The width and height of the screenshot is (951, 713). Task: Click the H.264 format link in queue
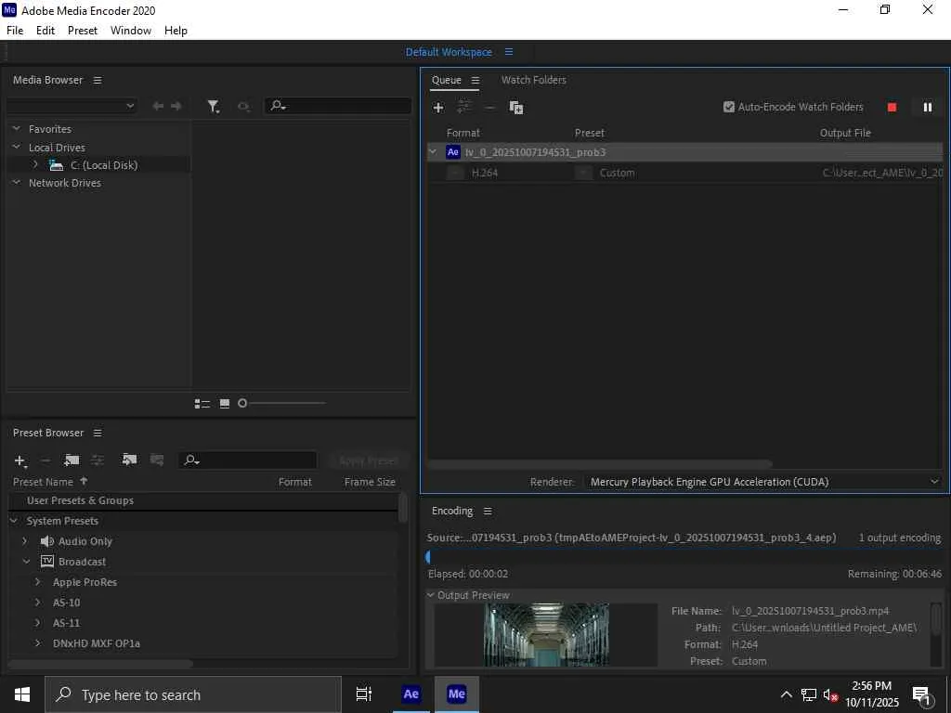[x=485, y=173]
